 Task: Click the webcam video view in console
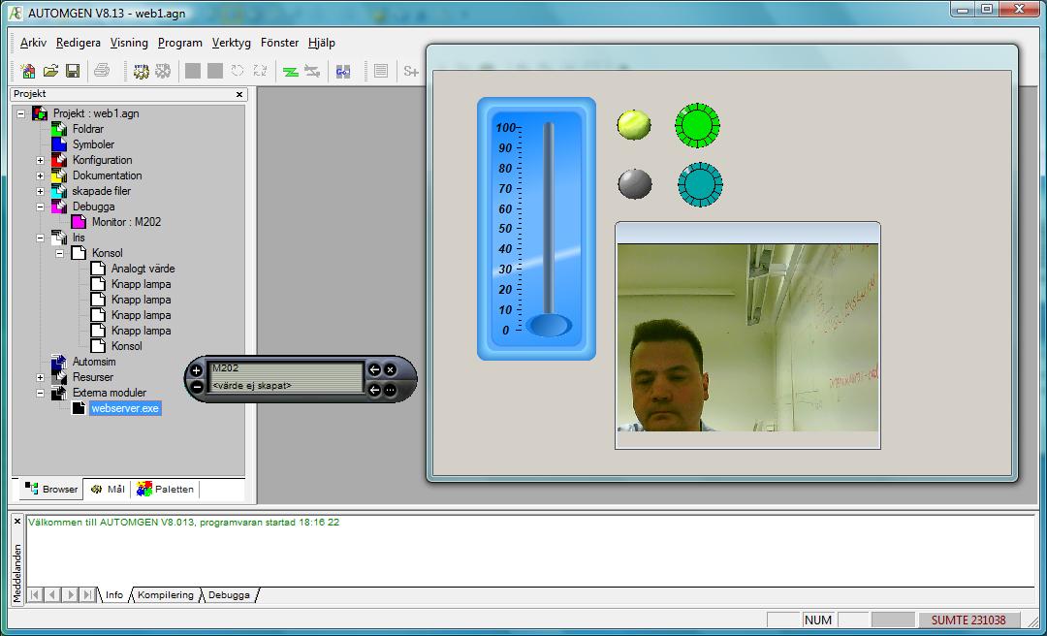click(747, 337)
